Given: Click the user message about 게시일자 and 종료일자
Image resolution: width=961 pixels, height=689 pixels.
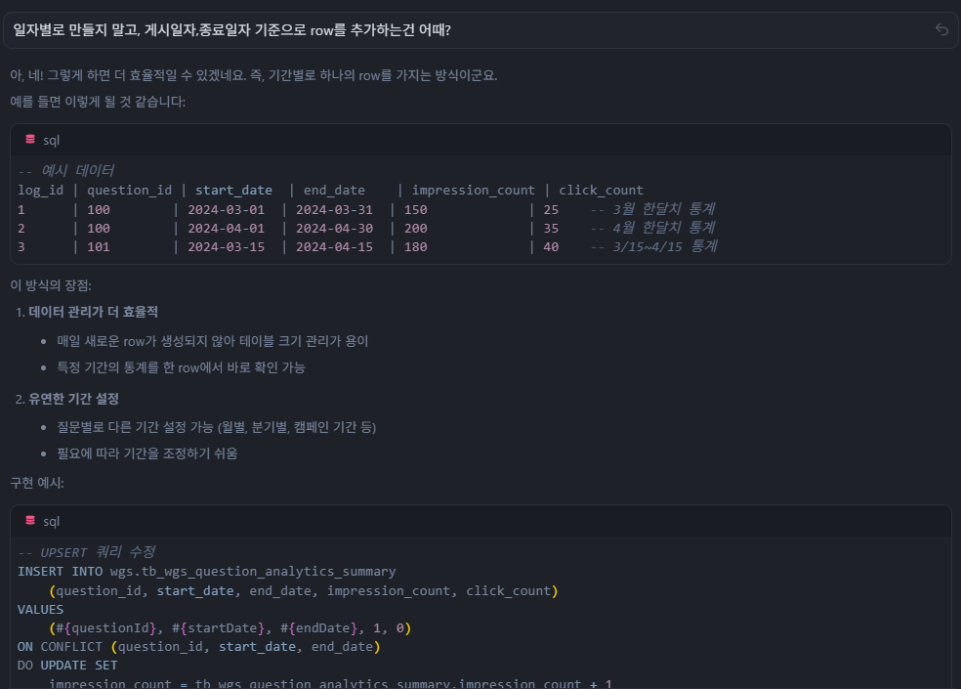Looking at the screenshot, I should (x=232, y=30).
